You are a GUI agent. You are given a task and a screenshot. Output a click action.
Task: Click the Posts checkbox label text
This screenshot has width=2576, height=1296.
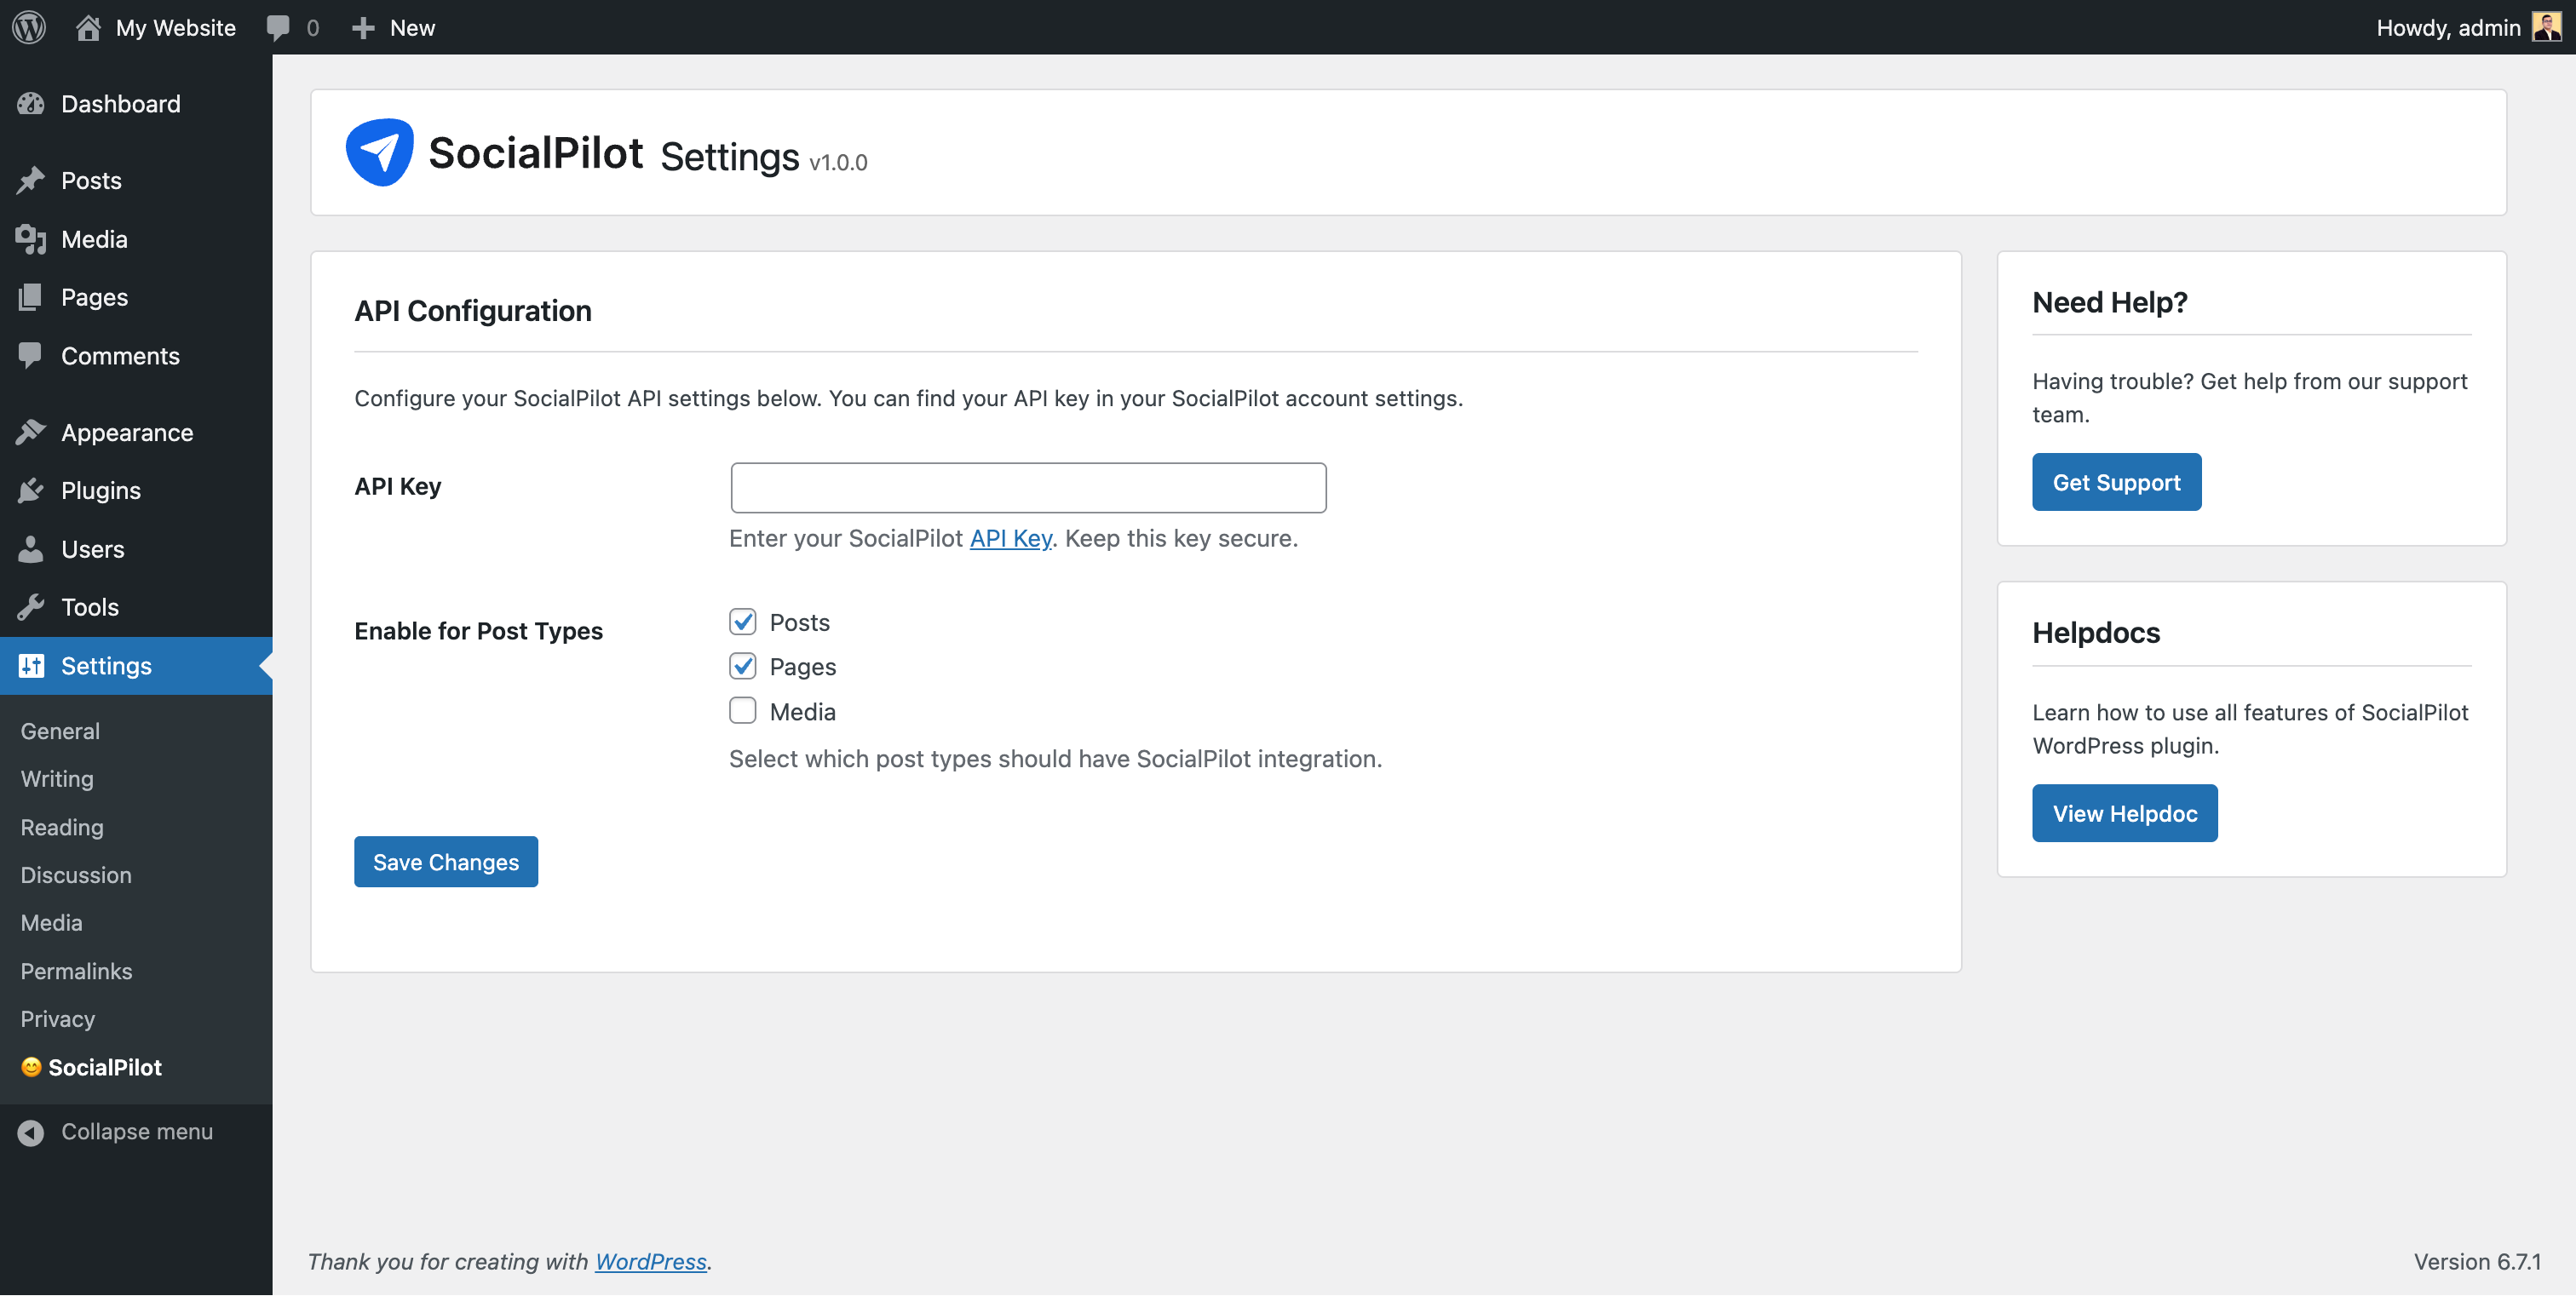coord(799,622)
